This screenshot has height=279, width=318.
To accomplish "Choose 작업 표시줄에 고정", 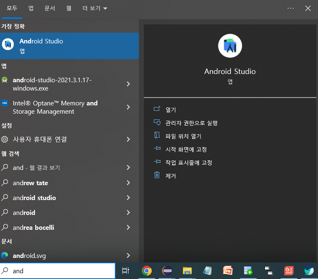I will (189, 163).
